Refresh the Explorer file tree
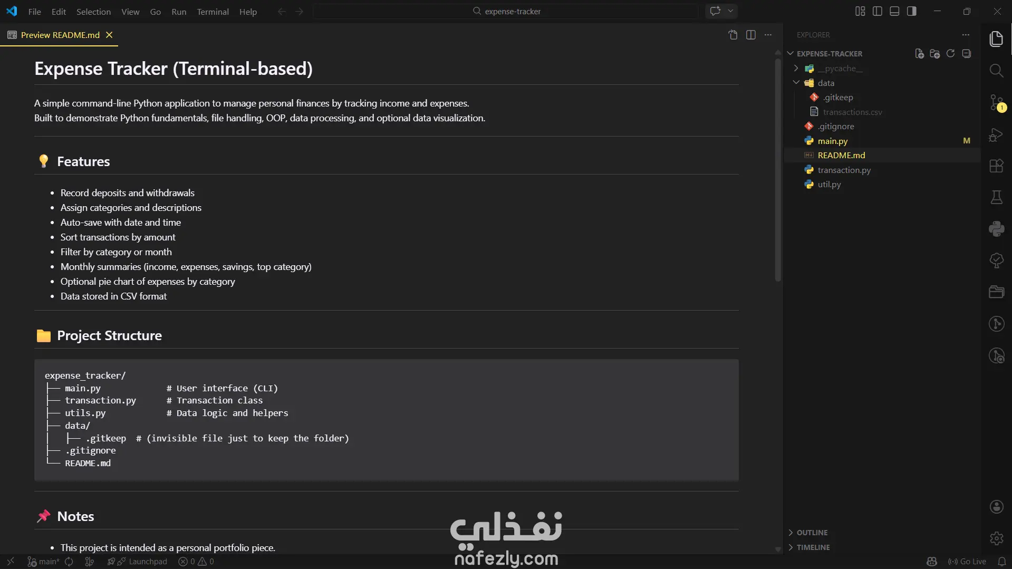This screenshot has width=1012, height=569. click(950, 54)
